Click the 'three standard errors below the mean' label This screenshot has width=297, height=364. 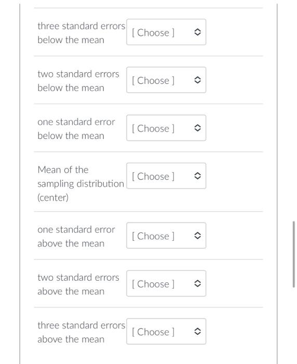[82, 33]
